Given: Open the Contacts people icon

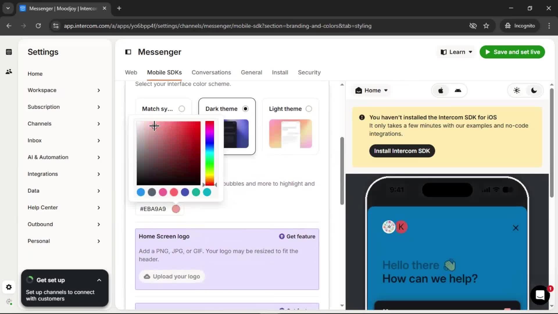Looking at the screenshot, I should 9,72.
